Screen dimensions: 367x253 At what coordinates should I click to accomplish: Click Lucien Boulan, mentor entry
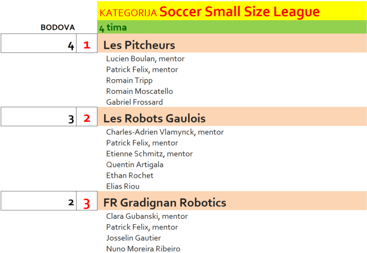145,59
